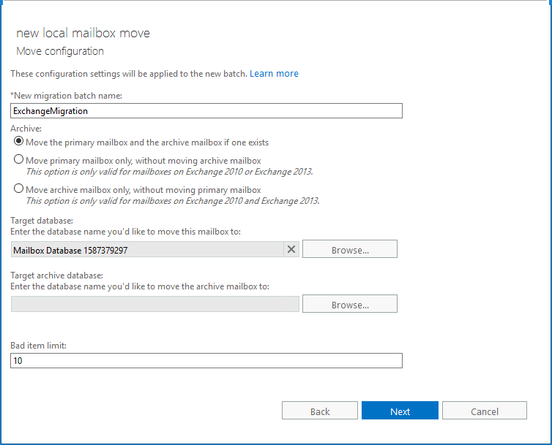
Task: Browse for a target archive database
Action: (350, 304)
